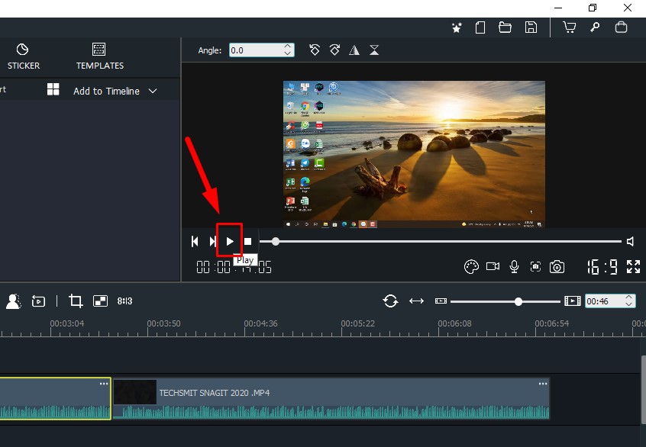
Task: Open the webcam recording tool
Action: (x=493, y=267)
